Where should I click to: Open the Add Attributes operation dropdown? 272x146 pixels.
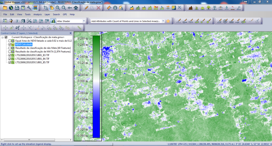coord(163,21)
